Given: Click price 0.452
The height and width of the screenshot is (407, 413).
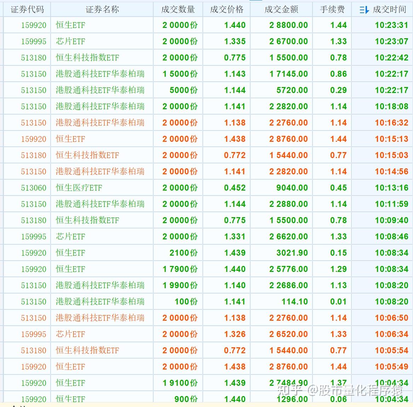Looking at the screenshot, I should (x=235, y=188).
